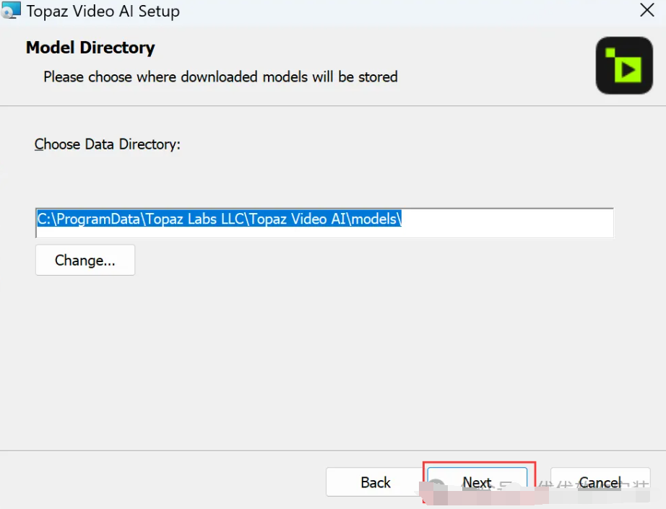The width and height of the screenshot is (666, 509).
Task: Cancel the Topaz Video AI installation
Action: pos(600,482)
